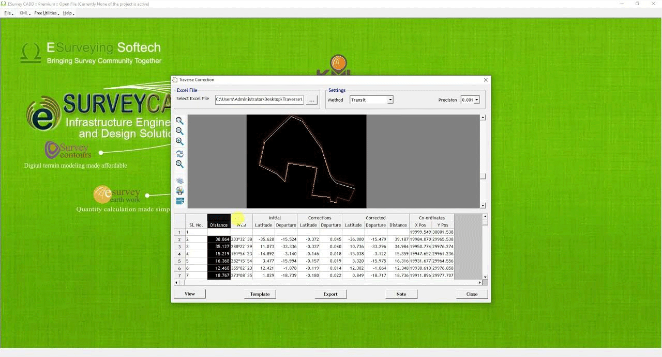Close the Traverse Correction dialog with X
The height and width of the screenshot is (357, 662).
coord(486,80)
